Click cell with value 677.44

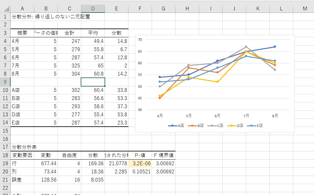pyautogui.click(x=46, y=163)
